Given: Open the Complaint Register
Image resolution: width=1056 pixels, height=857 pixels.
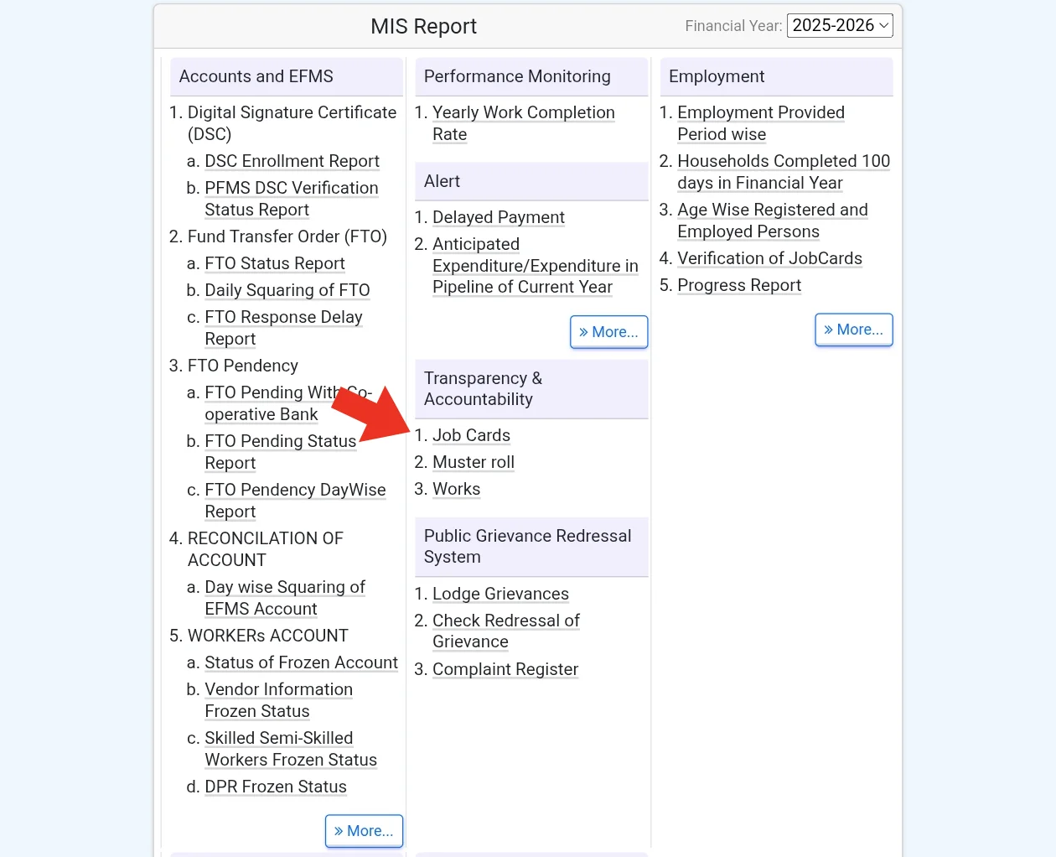Looking at the screenshot, I should 505,669.
